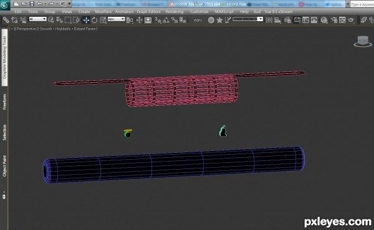The width and height of the screenshot is (374, 230).
Task: Open the Customize menu
Action: point(199,12)
